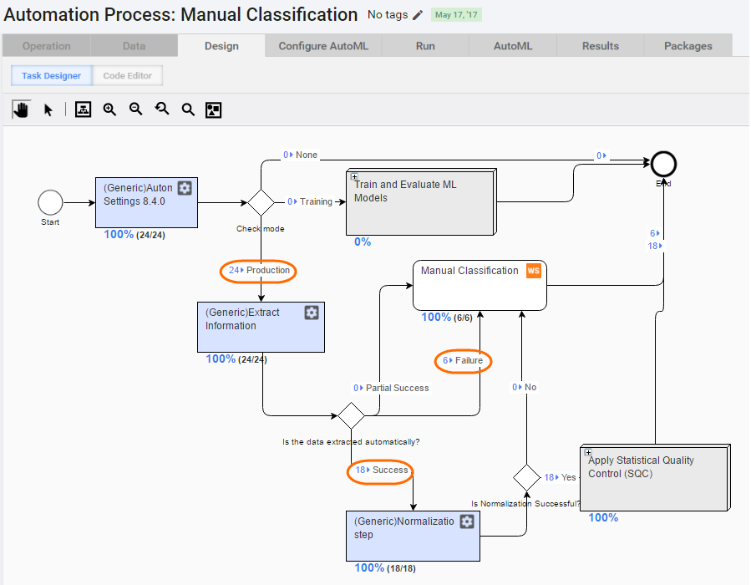Click the 100% (24/24) under Auton Settings
Viewport: 751px width, 585px height.
point(134,234)
